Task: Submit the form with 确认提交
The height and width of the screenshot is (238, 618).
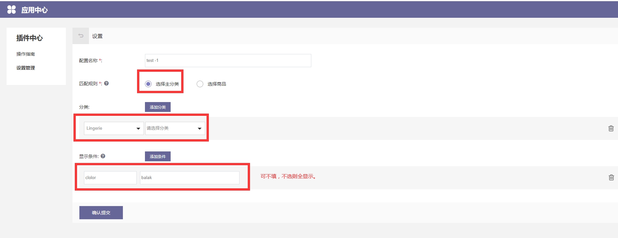Action: [x=101, y=213]
